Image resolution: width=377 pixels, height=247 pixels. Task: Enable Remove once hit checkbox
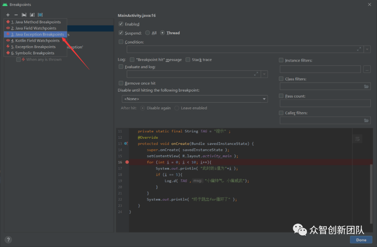pos(121,83)
